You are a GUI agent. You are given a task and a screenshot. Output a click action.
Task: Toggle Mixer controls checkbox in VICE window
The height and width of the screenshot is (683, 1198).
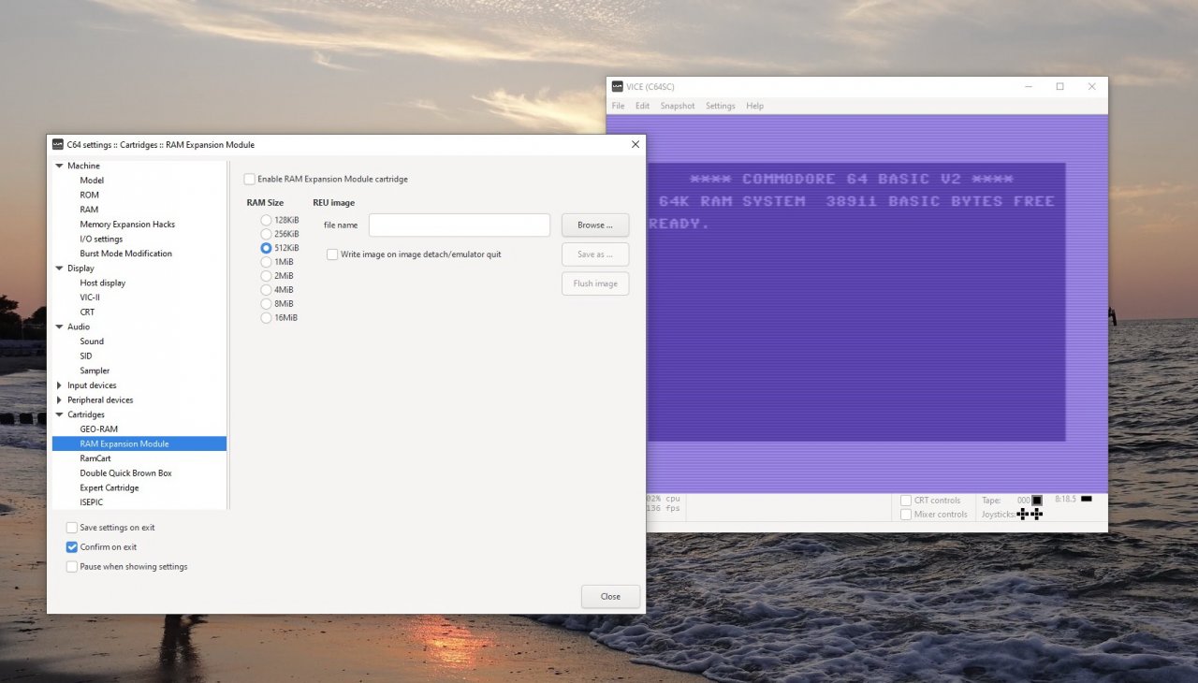point(906,515)
